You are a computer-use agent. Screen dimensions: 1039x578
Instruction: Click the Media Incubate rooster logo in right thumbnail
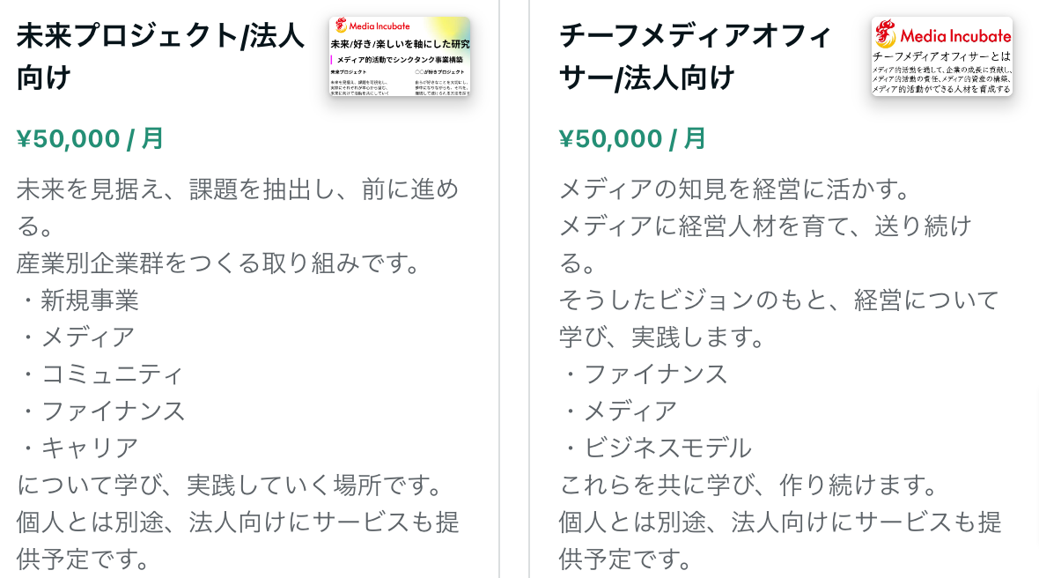point(886,35)
